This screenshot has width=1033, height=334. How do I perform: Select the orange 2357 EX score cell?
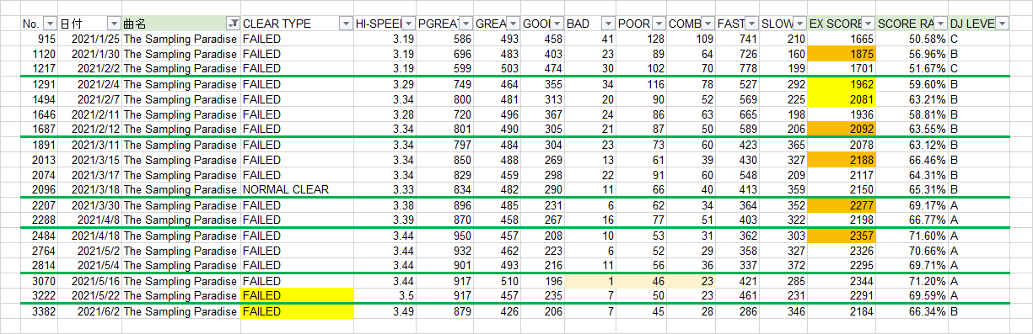click(842, 236)
